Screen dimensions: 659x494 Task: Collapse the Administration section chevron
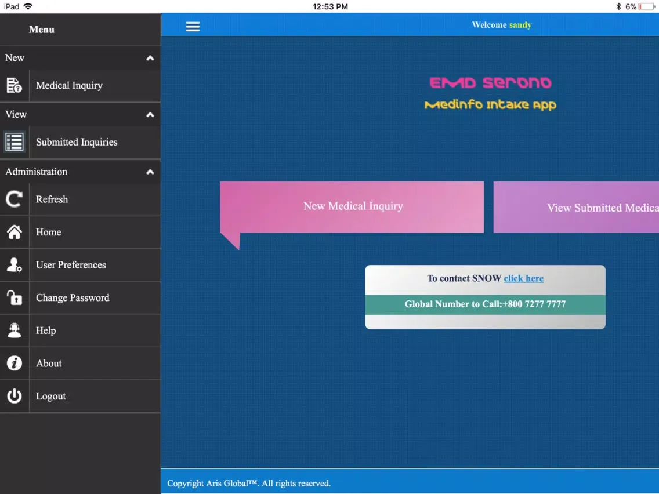[x=150, y=172]
